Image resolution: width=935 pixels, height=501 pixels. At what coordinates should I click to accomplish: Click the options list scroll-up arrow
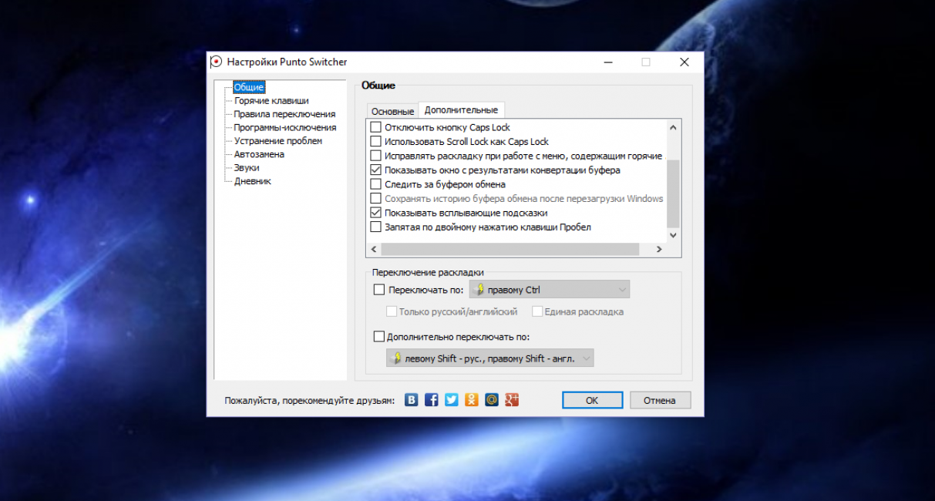click(x=673, y=127)
